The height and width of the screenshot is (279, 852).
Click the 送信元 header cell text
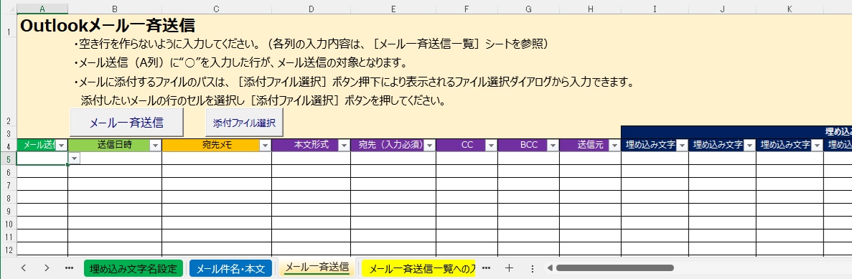point(590,146)
